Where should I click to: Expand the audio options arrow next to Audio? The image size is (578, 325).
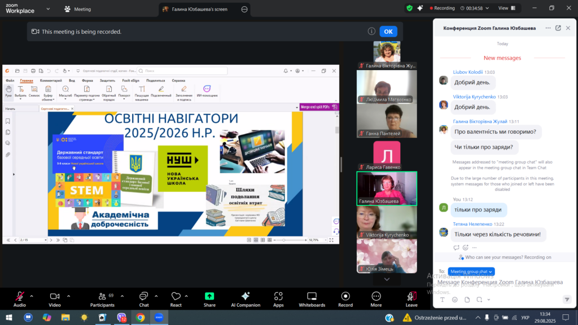point(32,296)
